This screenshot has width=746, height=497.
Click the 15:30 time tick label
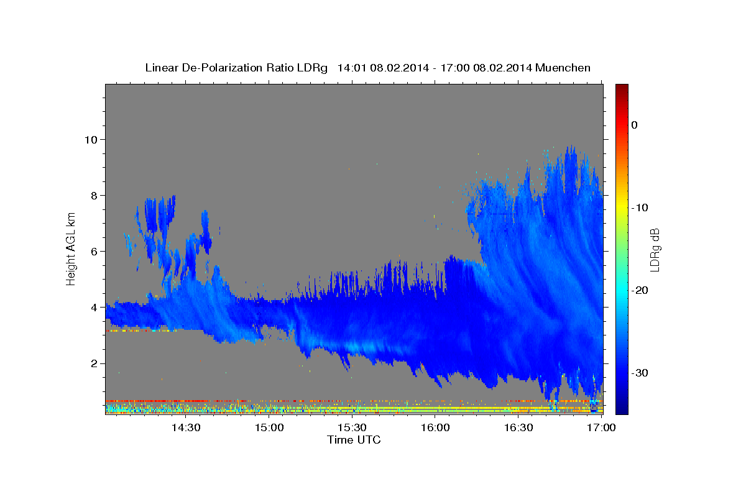tap(352, 427)
